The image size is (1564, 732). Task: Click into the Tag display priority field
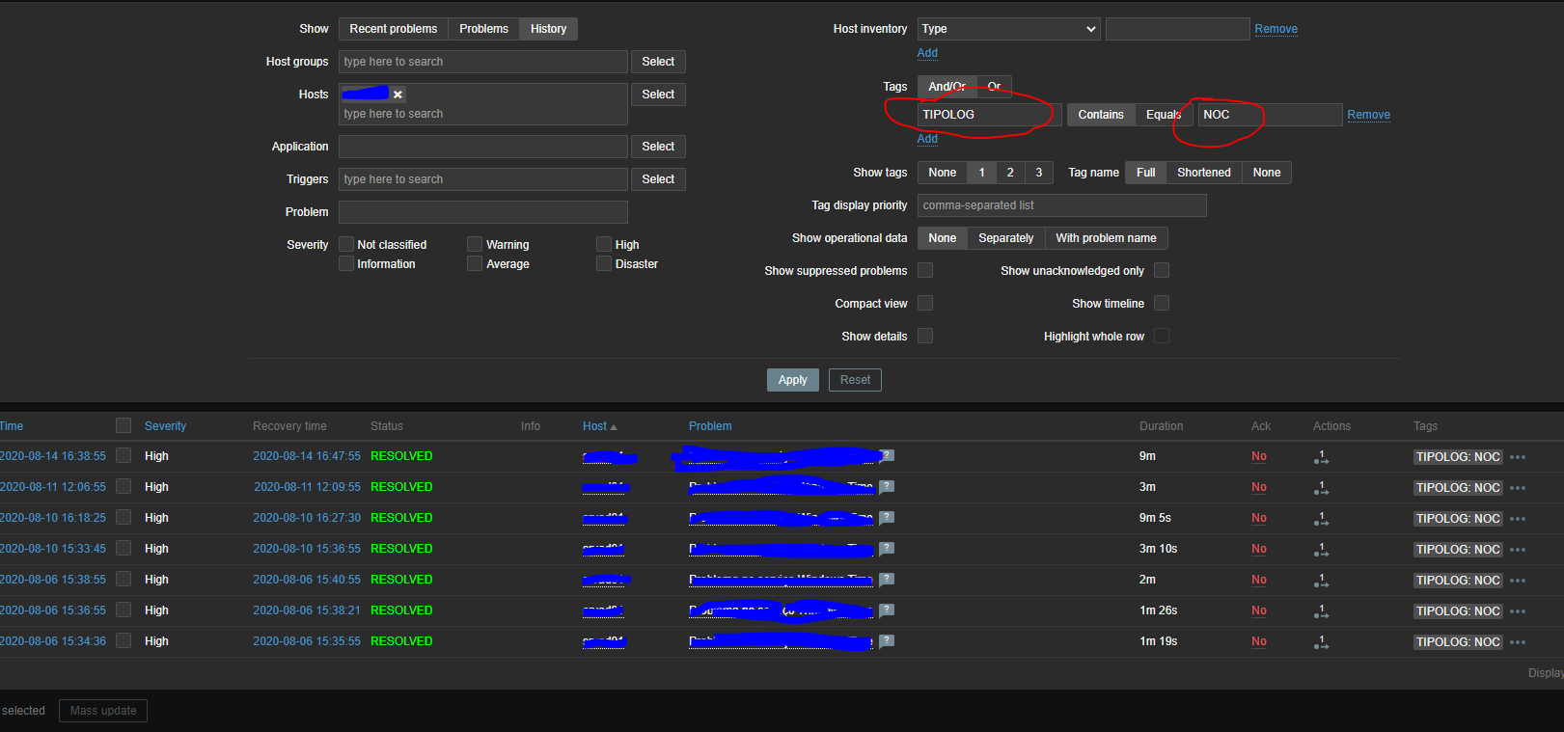coord(1061,205)
